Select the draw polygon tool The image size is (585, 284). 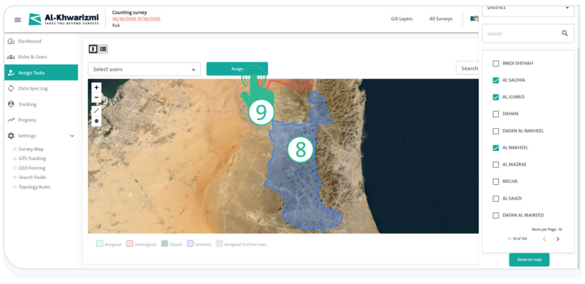tap(96, 121)
